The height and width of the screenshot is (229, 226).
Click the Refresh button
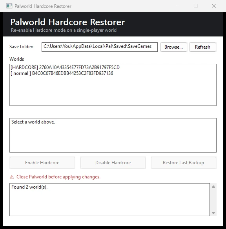tap(202, 47)
